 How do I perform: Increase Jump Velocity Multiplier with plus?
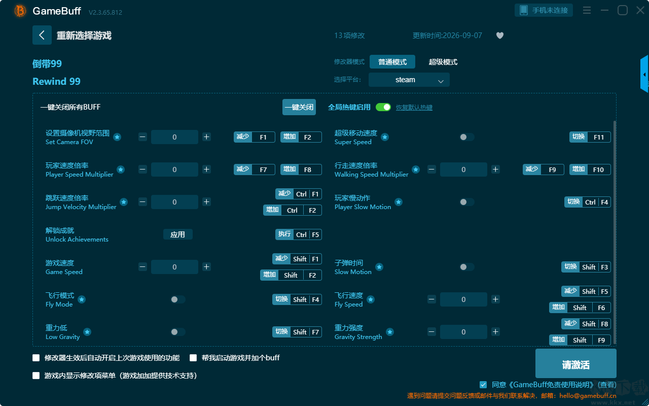point(206,202)
